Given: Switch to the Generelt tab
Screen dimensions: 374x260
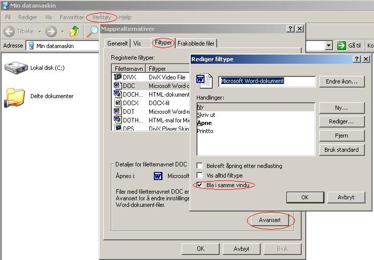Looking at the screenshot, I should click(x=117, y=44).
